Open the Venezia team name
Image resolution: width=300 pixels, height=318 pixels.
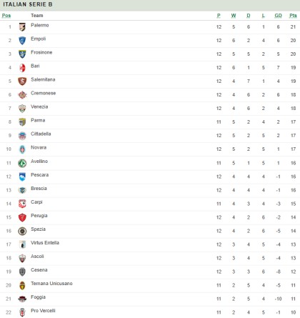(x=39, y=106)
